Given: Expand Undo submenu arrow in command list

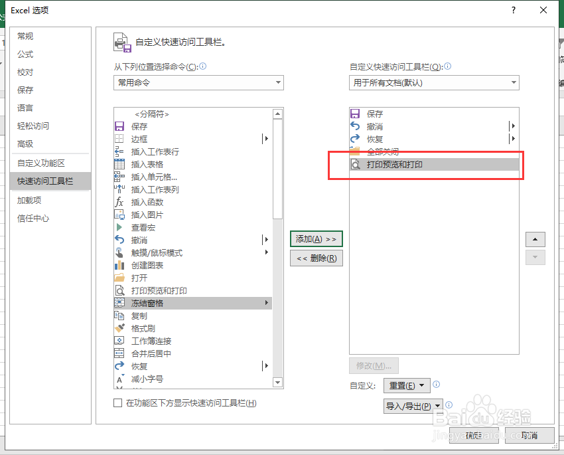Looking at the screenshot, I should [x=266, y=239].
